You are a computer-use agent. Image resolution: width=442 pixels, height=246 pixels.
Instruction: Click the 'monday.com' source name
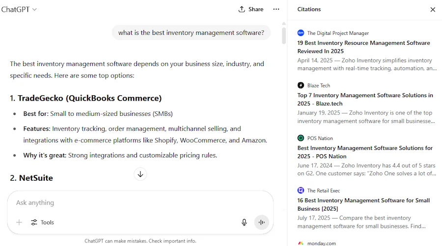[321, 244]
